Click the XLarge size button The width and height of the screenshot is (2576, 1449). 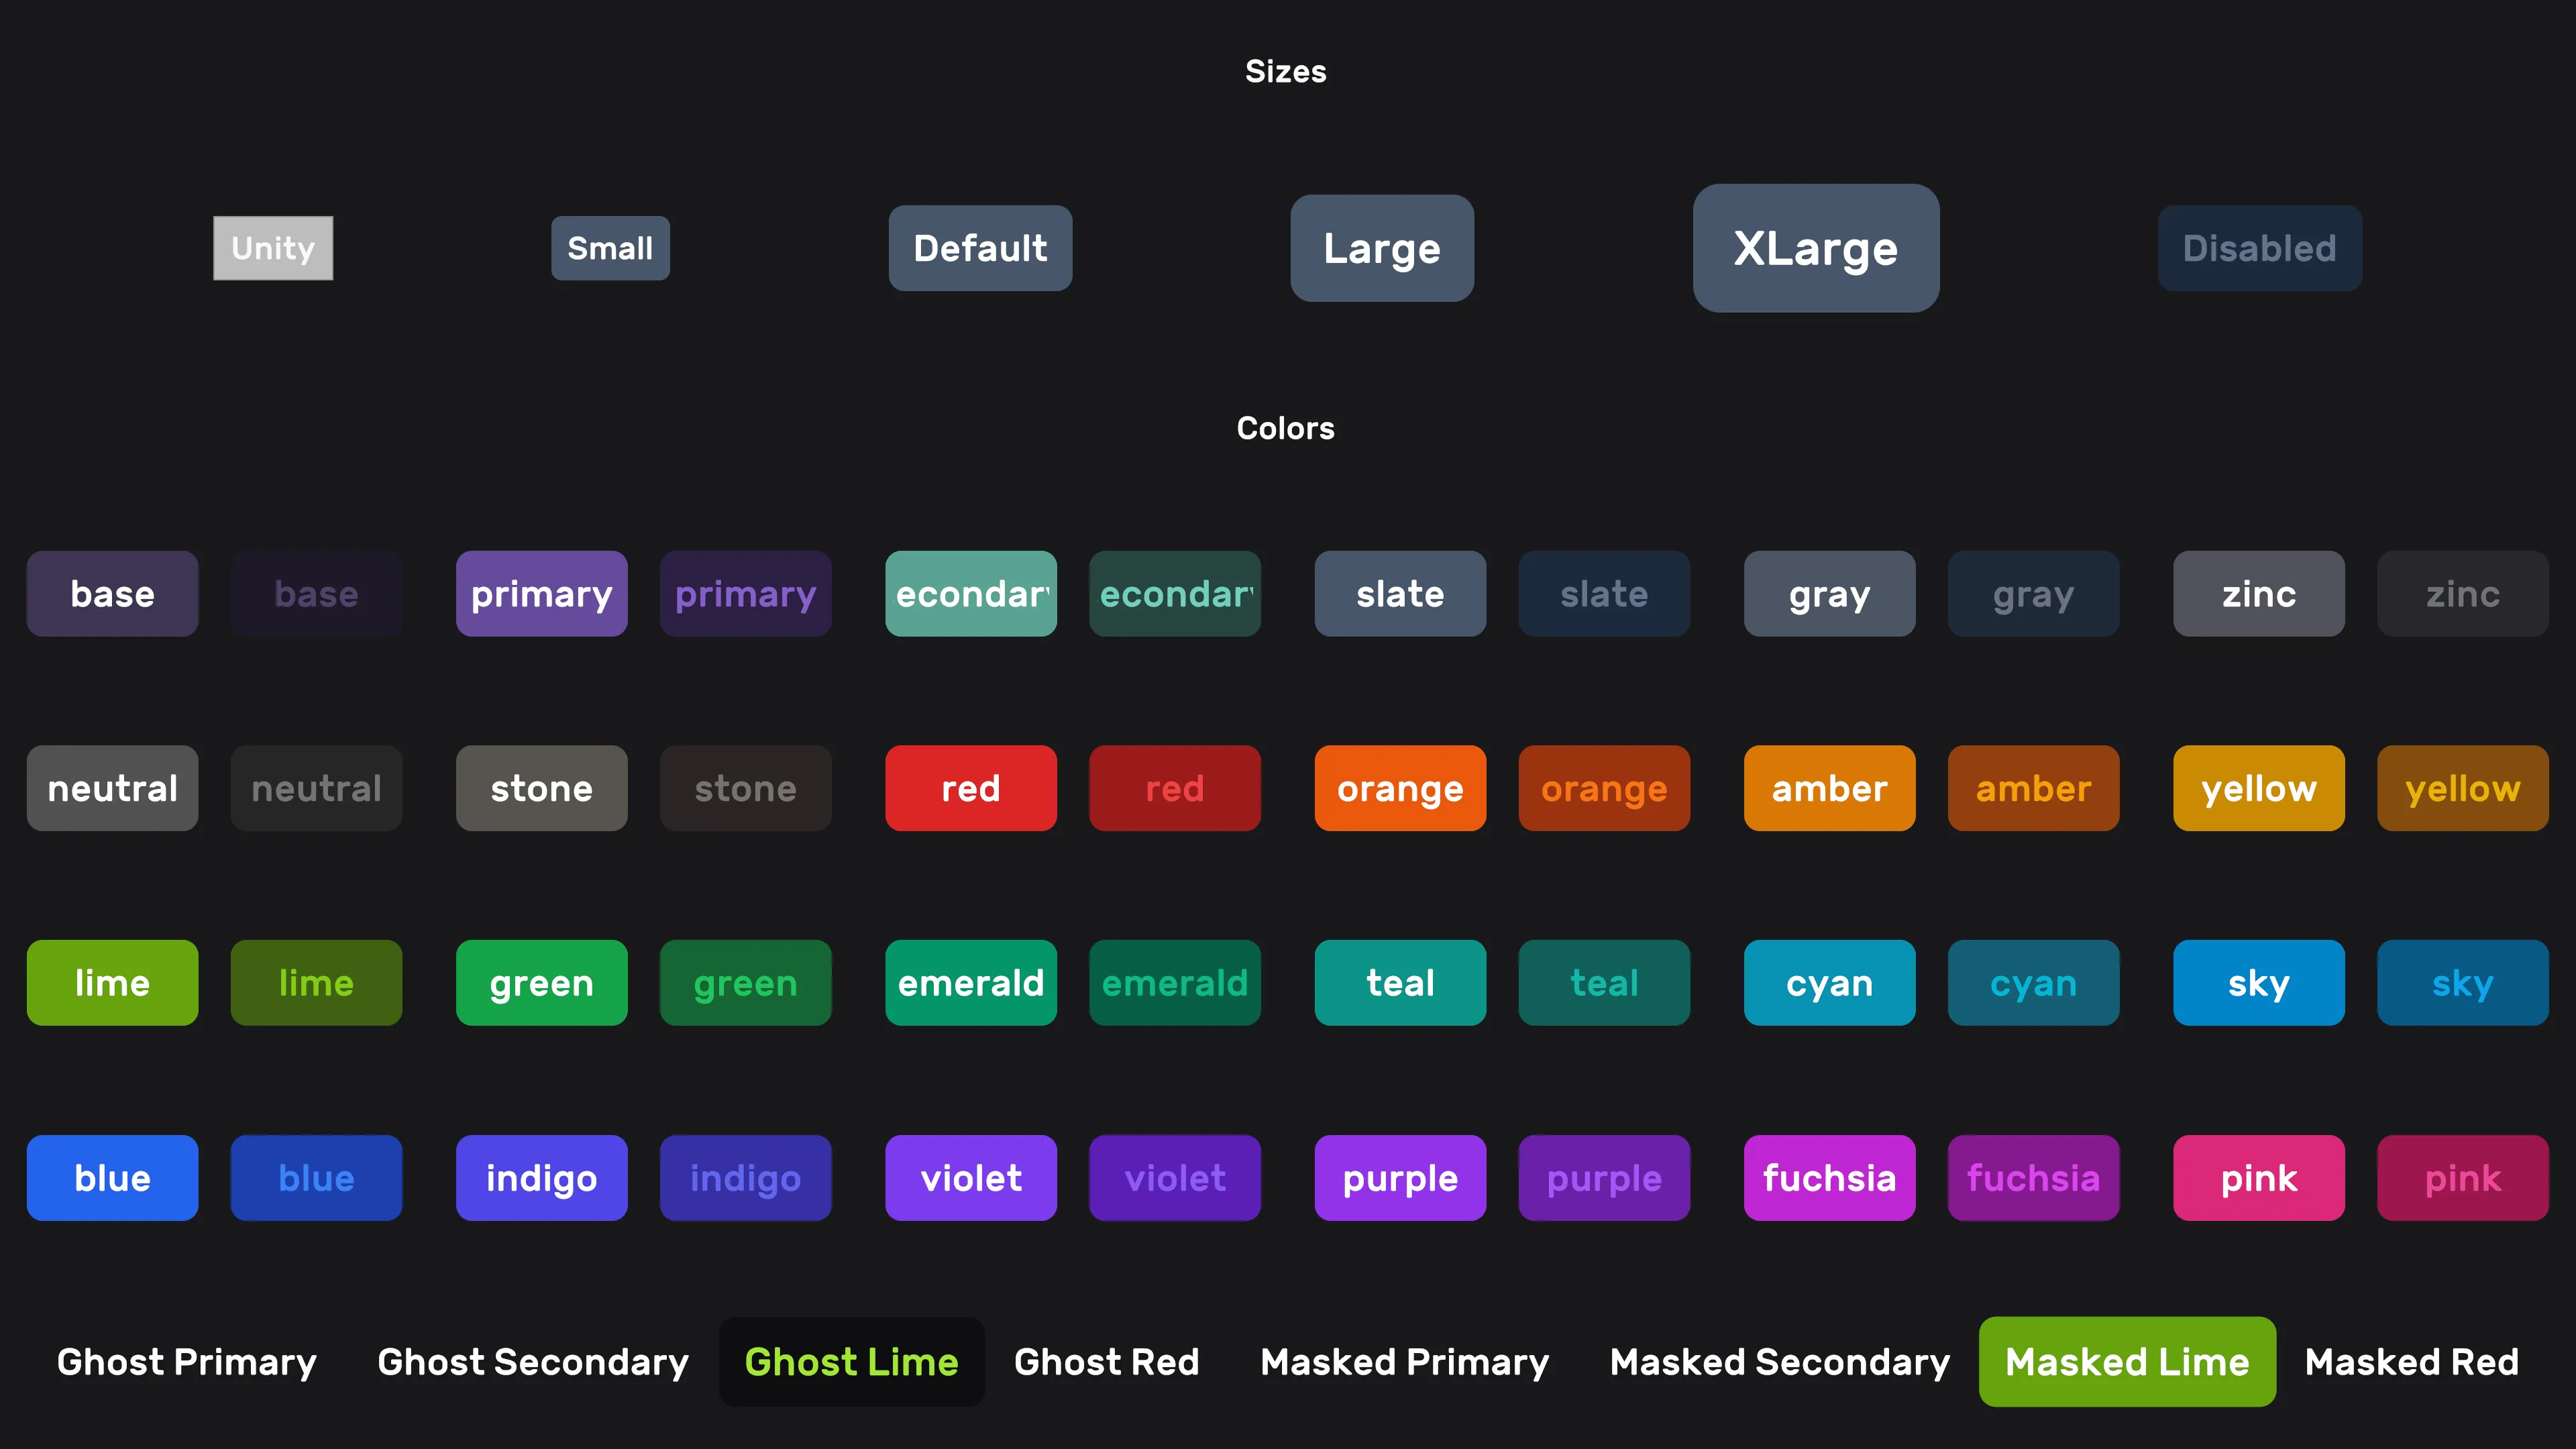coord(1815,248)
